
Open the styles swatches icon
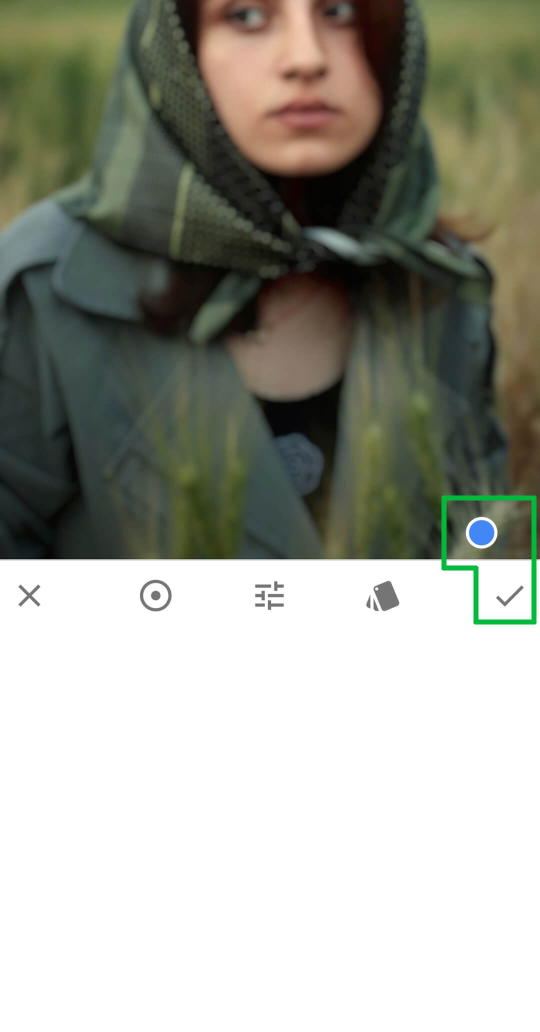(x=383, y=595)
